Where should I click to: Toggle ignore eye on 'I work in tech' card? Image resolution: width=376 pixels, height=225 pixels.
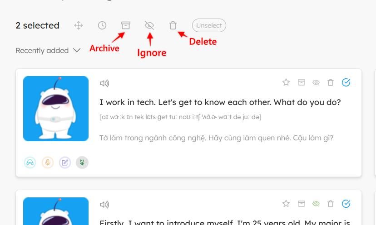tap(316, 82)
